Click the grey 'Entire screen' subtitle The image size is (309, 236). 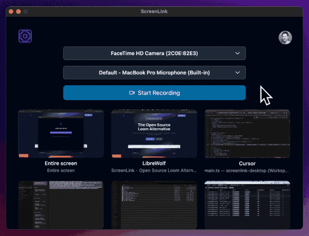click(61, 171)
